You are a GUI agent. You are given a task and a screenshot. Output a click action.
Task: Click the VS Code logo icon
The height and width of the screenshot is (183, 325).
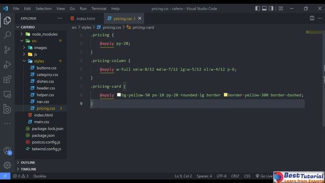tap(6, 9)
